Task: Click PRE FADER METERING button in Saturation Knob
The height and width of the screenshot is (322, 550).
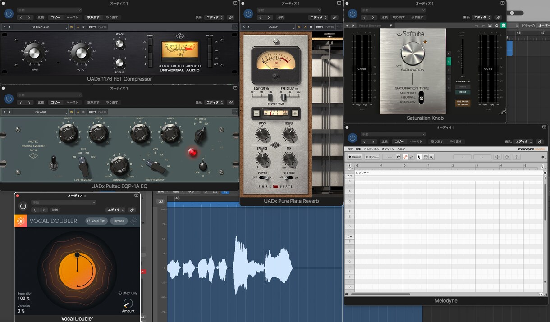Action: point(463,103)
